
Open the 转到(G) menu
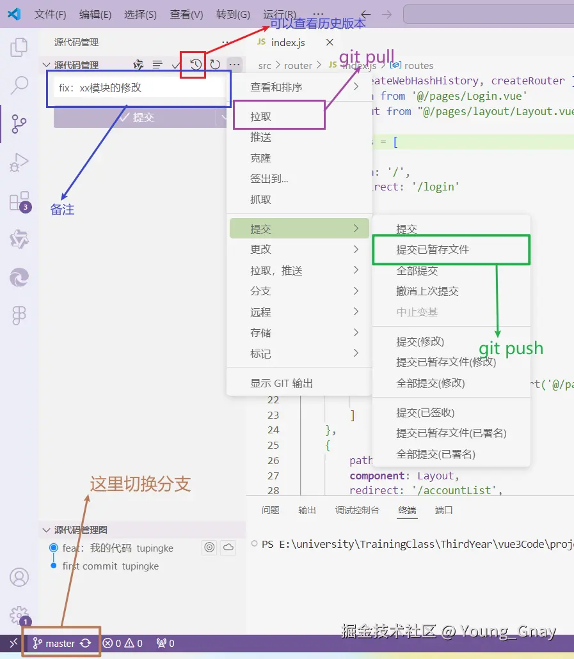[233, 14]
